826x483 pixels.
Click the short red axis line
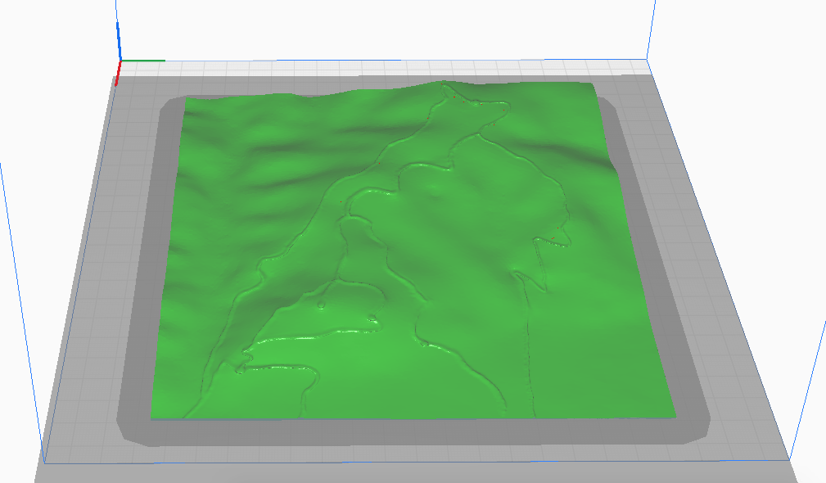click(118, 74)
